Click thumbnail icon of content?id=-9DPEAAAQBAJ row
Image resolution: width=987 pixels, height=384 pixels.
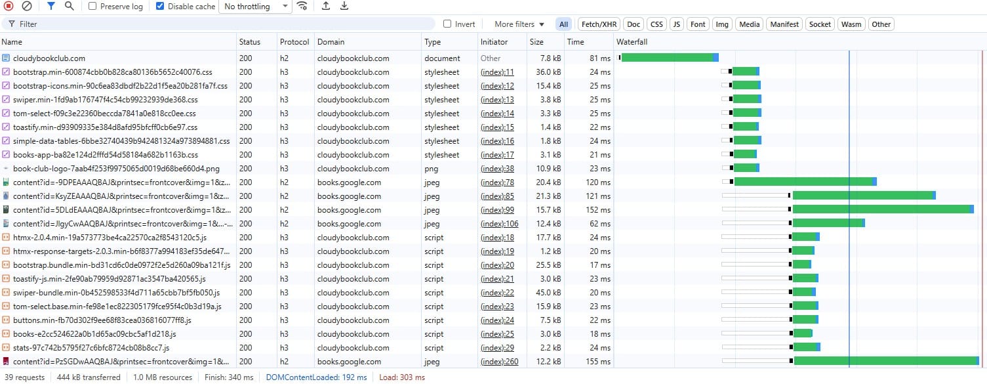pos(6,182)
